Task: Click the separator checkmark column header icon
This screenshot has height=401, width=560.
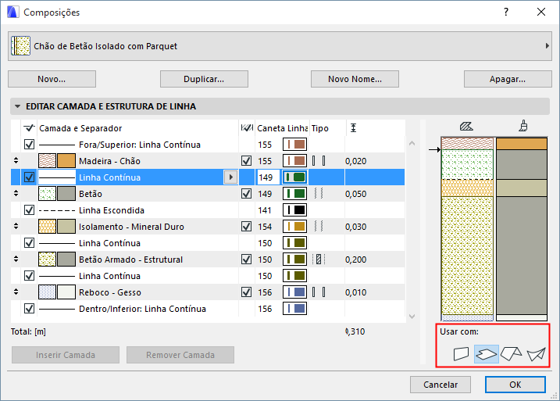Action: [x=29, y=127]
